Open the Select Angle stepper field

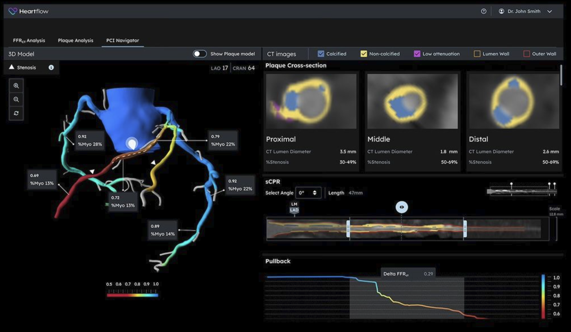coord(308,193)
